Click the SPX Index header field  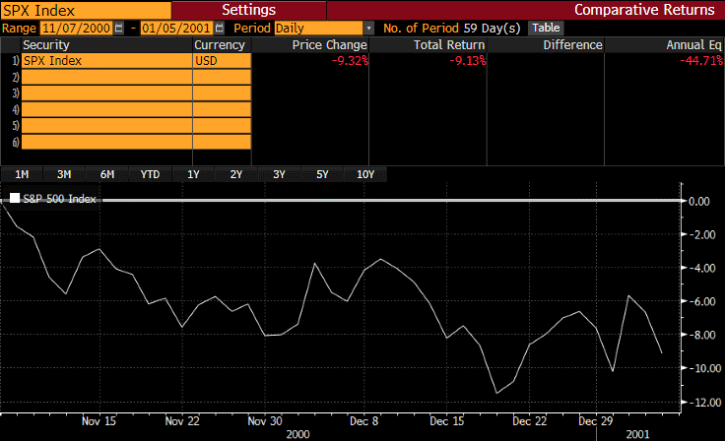(86, 10)
